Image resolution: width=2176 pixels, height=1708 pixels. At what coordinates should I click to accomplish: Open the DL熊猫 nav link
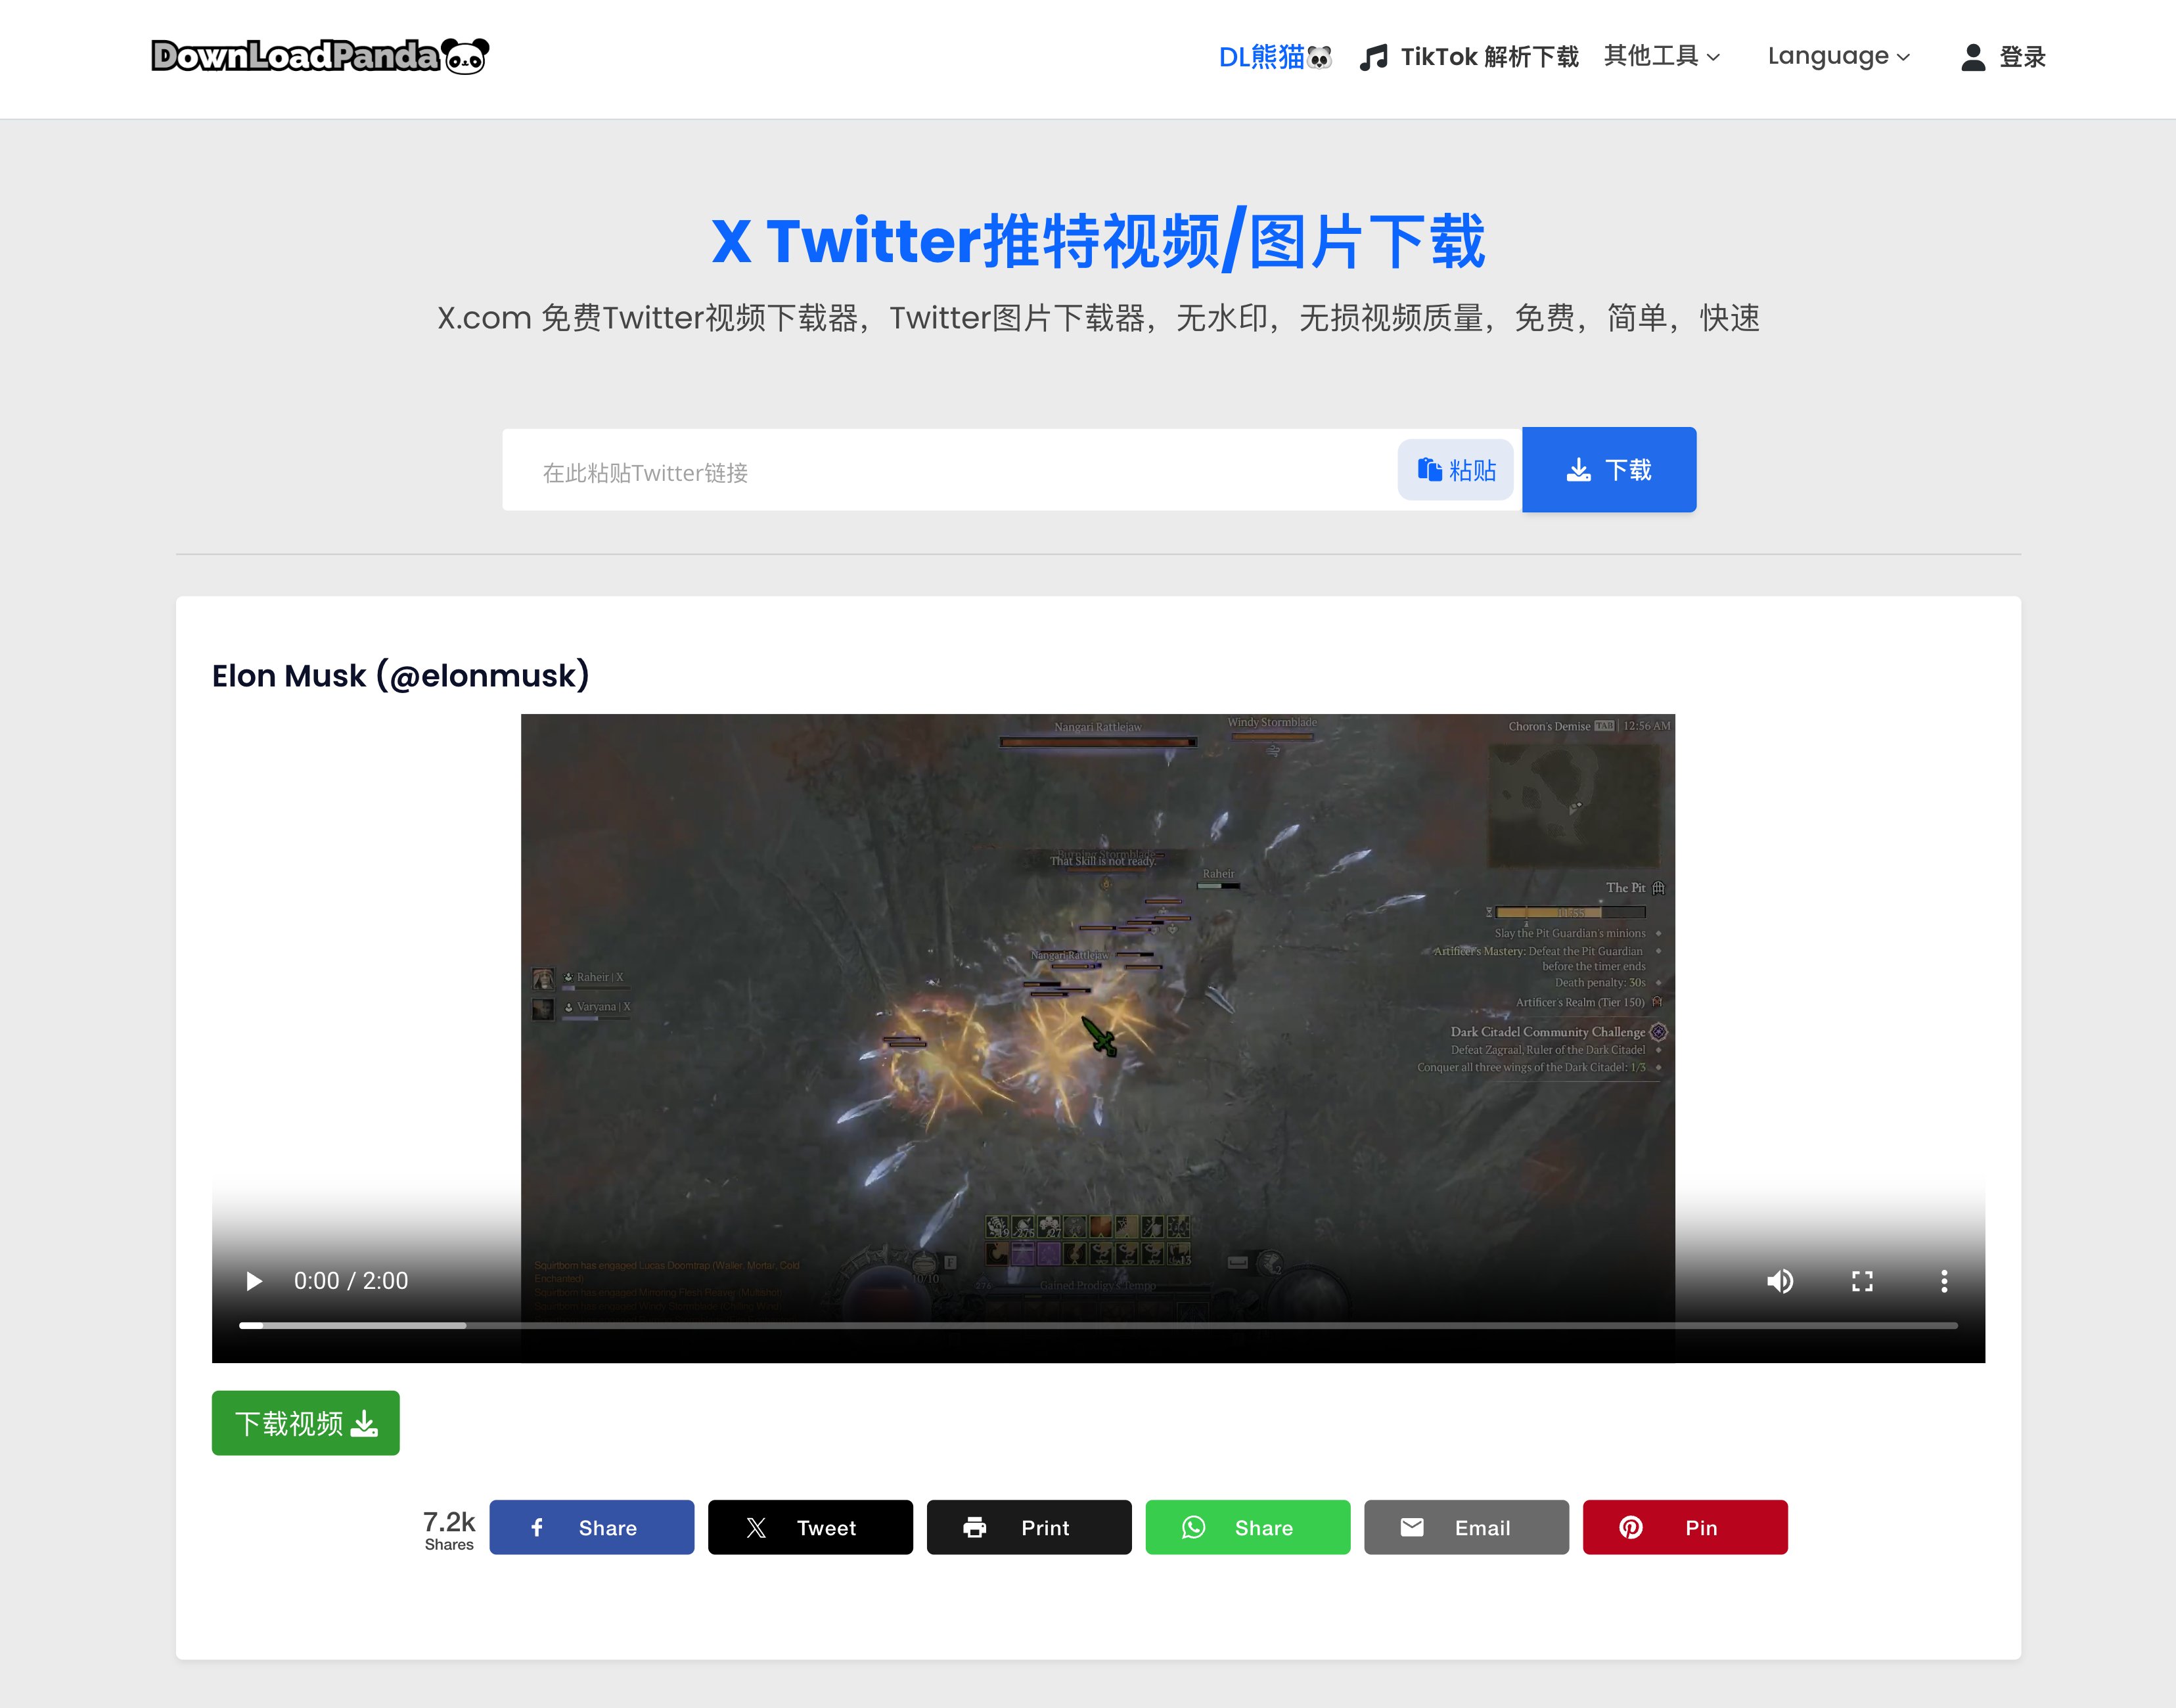(1275, 57)
